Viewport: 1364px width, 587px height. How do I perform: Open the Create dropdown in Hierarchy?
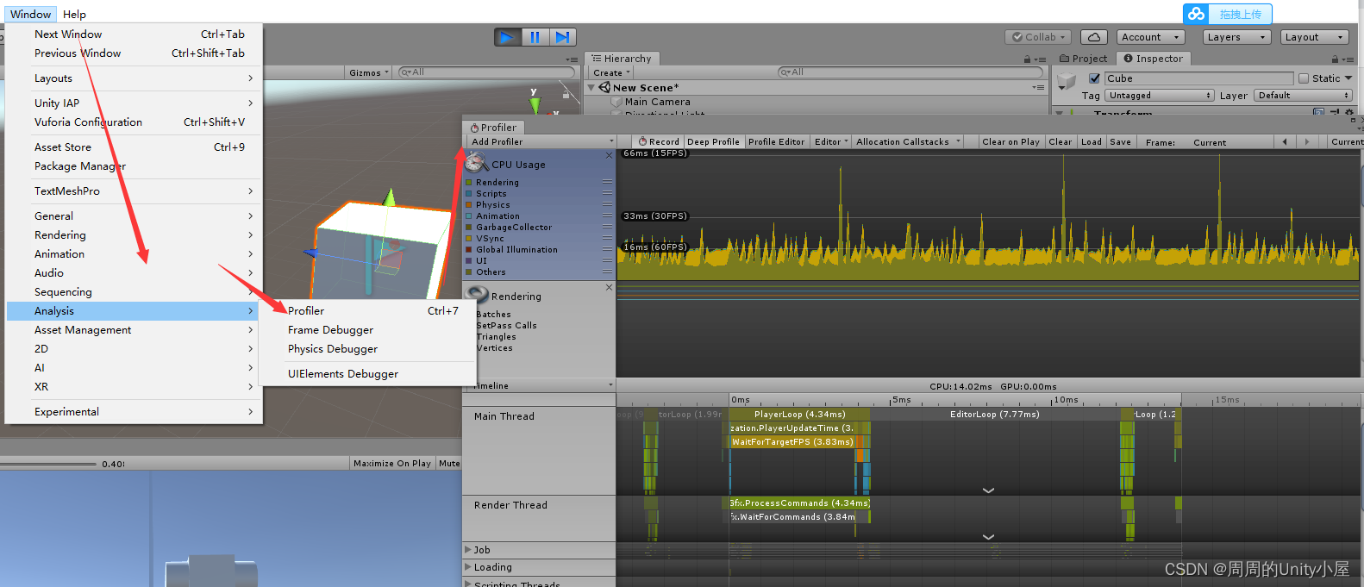coord(611,72)
